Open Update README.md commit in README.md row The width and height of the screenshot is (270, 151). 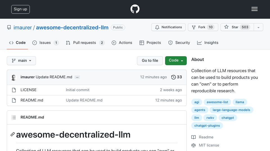pos(84,100)
